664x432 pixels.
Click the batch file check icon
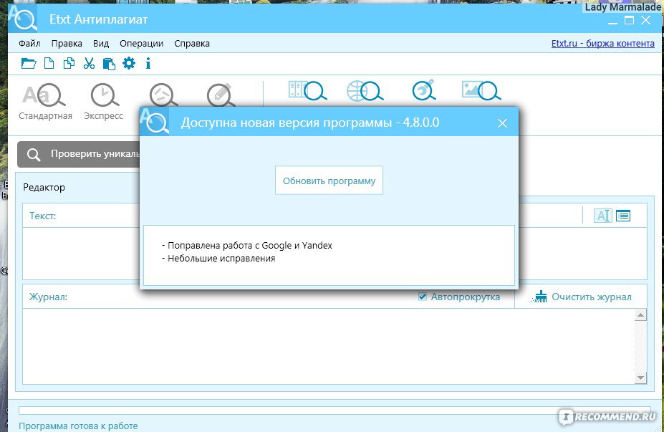(307, 90)
